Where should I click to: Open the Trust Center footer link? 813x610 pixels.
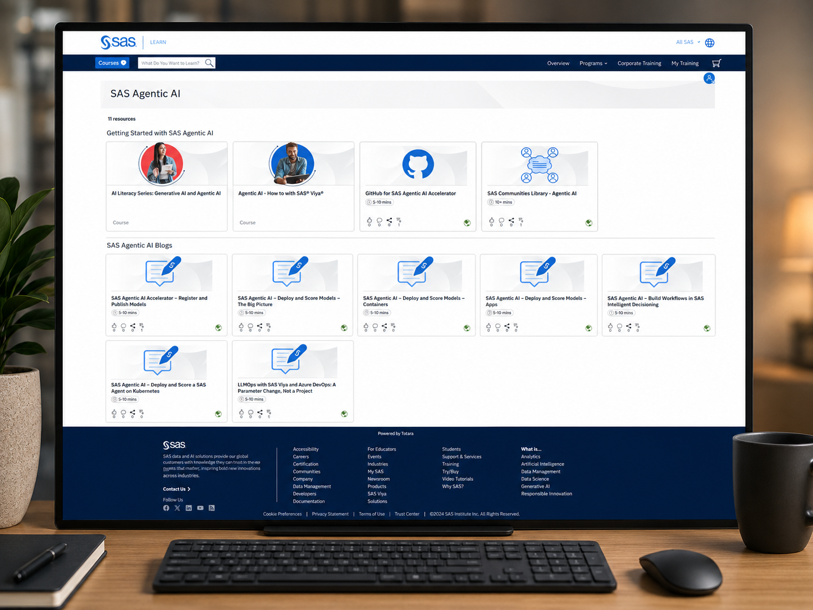[x=407, y=514]
